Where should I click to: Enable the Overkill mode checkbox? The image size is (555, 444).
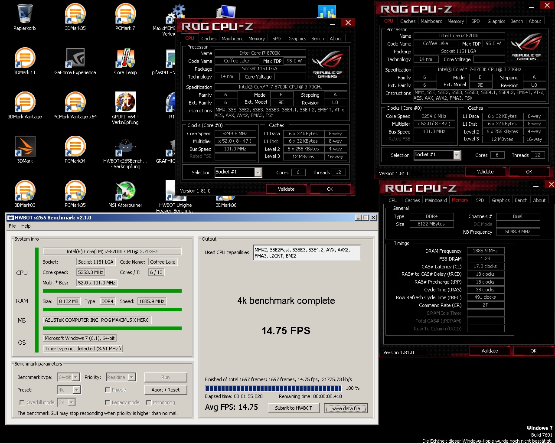pos(22,402)
